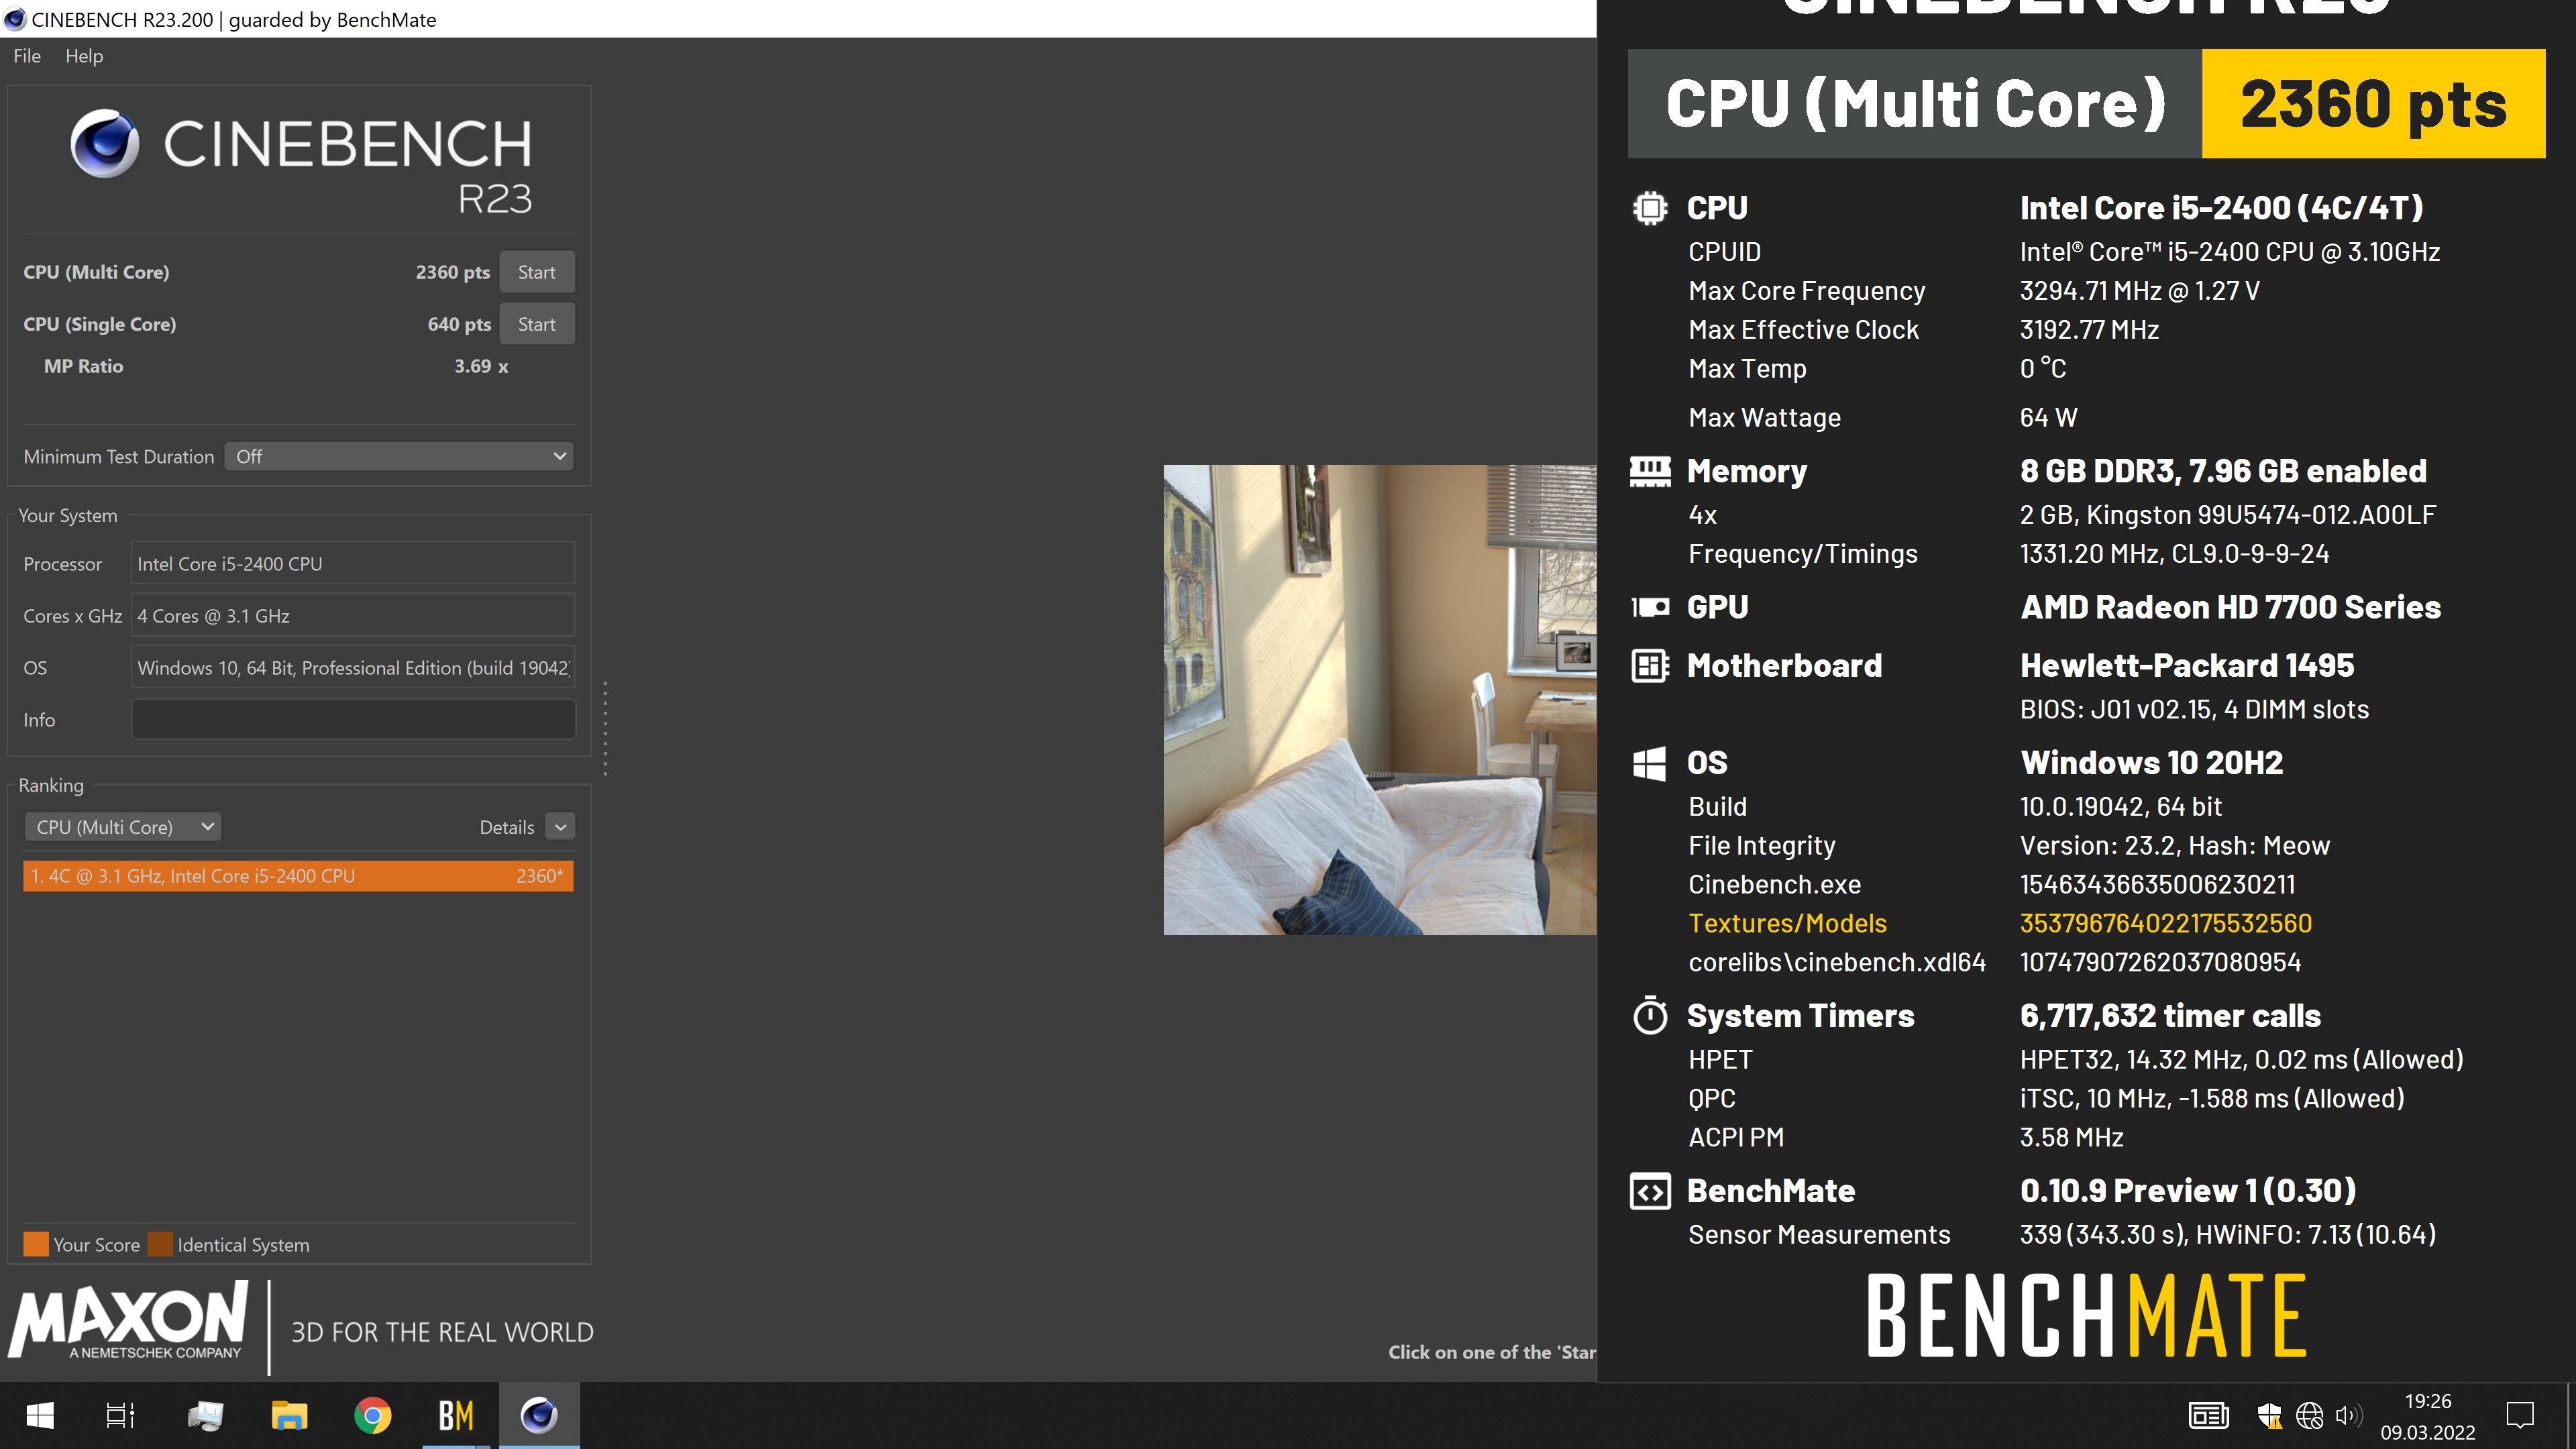Click the Windows 10 20H2 text
Image resolution: width=2576 pixels, height=1449 pixels.
pos(2152,763)
